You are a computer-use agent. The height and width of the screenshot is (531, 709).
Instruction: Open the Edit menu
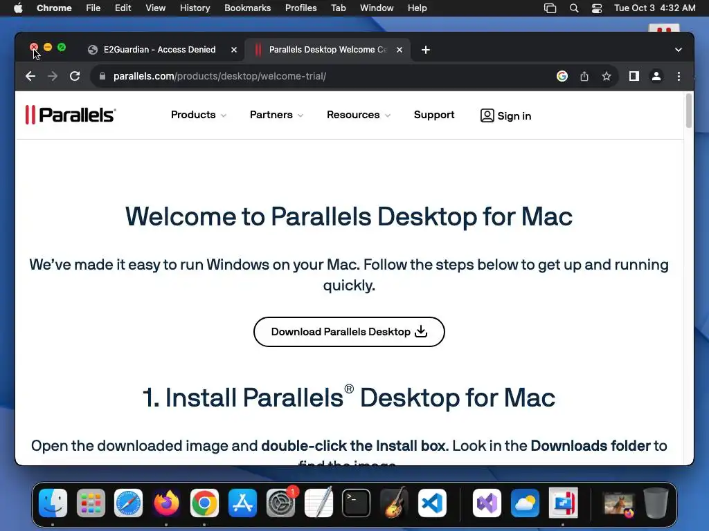tap(123, 8)
